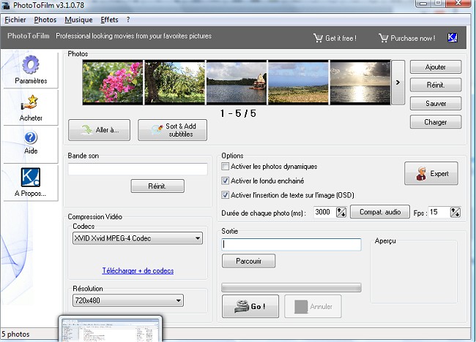476x342 pixels.
Task: Open the ? help menu
Action: click(128, 20)
